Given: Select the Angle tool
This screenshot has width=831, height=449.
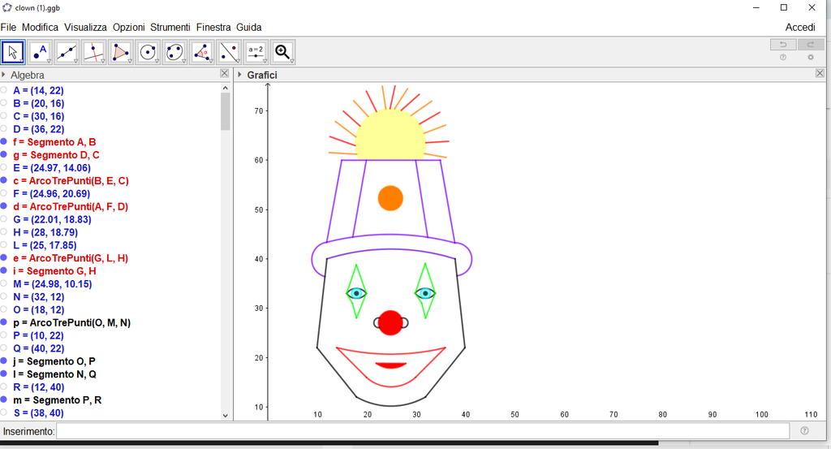Looking at the screenshot, I should coord(202,53).
